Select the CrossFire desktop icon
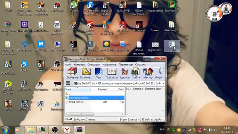 point(41,8)
